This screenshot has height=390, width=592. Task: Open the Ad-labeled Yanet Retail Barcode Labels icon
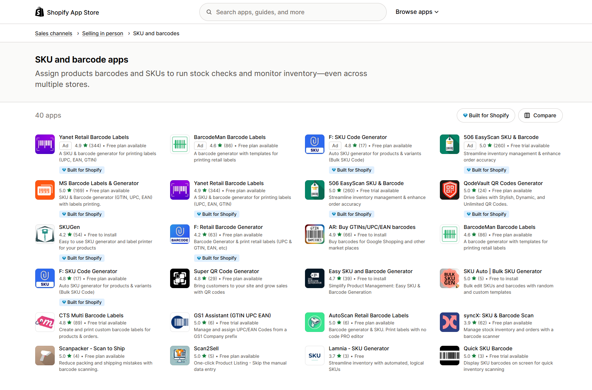coord(45,144)
